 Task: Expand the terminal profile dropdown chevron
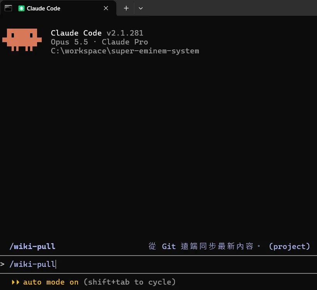coord(141,8)
